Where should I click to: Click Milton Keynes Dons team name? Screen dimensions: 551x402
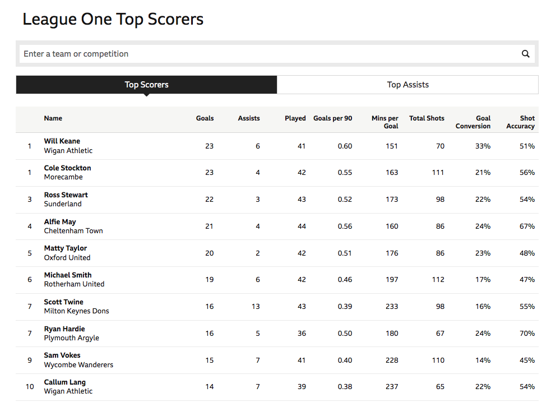pyautogui.click(x=77, y=311)
